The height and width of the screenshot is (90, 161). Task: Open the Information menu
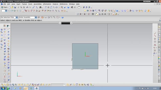[47, 4]
